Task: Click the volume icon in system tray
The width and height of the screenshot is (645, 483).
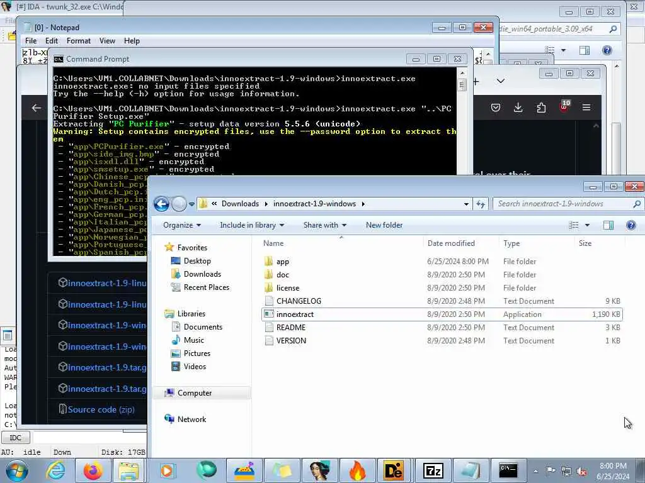Action: pos(581,471)
